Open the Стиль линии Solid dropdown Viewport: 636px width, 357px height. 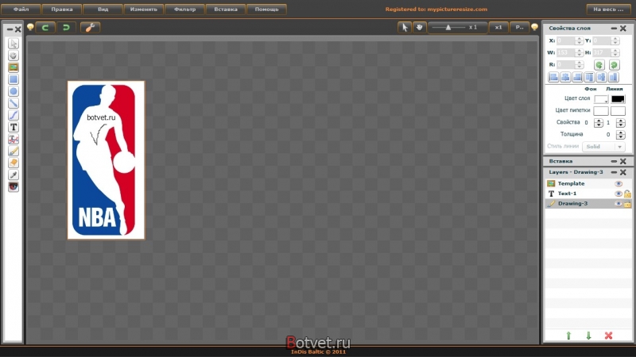pyautogui.click(x=603, y=147)
